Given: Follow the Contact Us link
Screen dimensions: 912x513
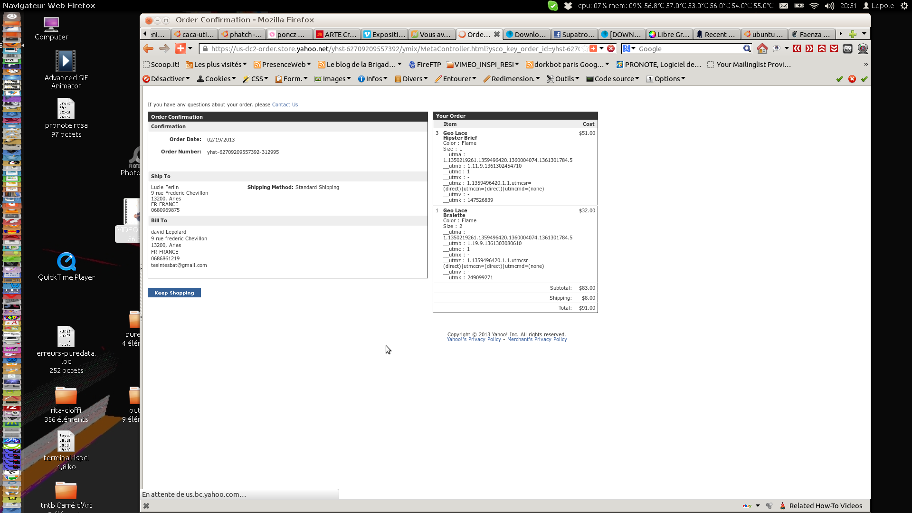Looking at the screenshot, I should (x=285, y=104).
